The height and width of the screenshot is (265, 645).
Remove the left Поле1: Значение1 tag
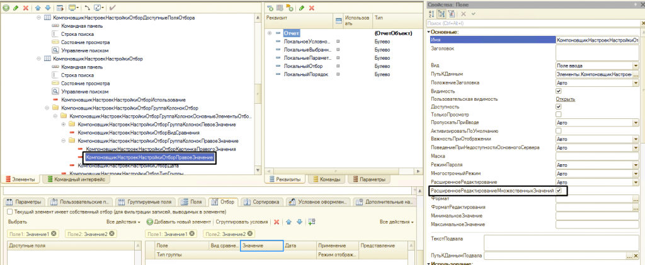pyautogui.click(x=54, y=234)
